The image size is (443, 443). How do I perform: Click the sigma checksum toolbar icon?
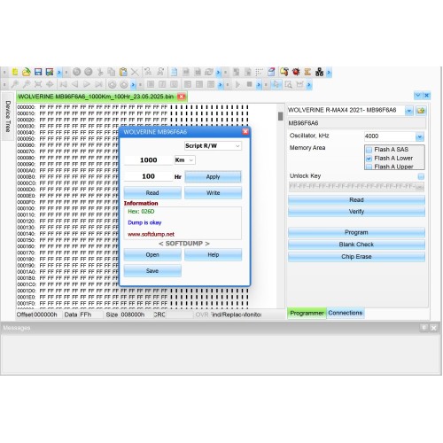tap(307, 72)
